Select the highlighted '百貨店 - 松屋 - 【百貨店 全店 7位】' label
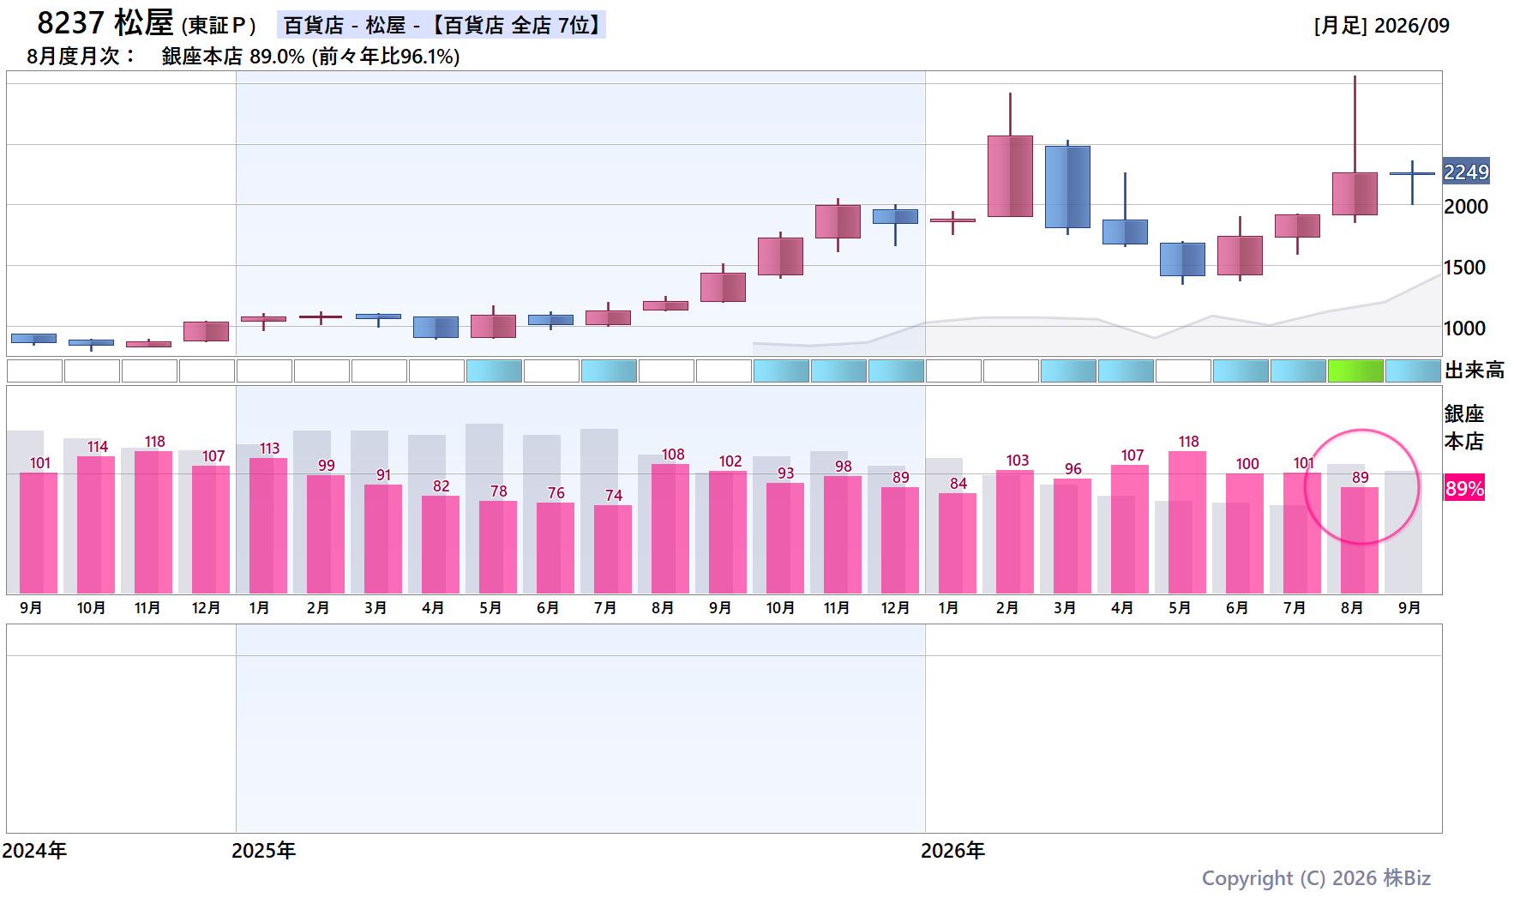The height and width of the screenshot is (904, 1526). tap(442, 25)
